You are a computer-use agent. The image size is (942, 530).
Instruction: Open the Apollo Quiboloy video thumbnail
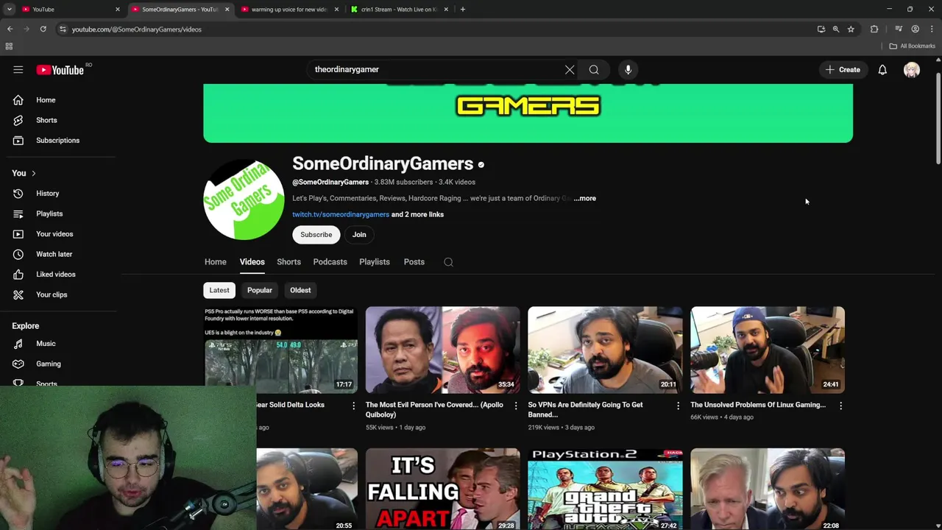tap(442, 350)
